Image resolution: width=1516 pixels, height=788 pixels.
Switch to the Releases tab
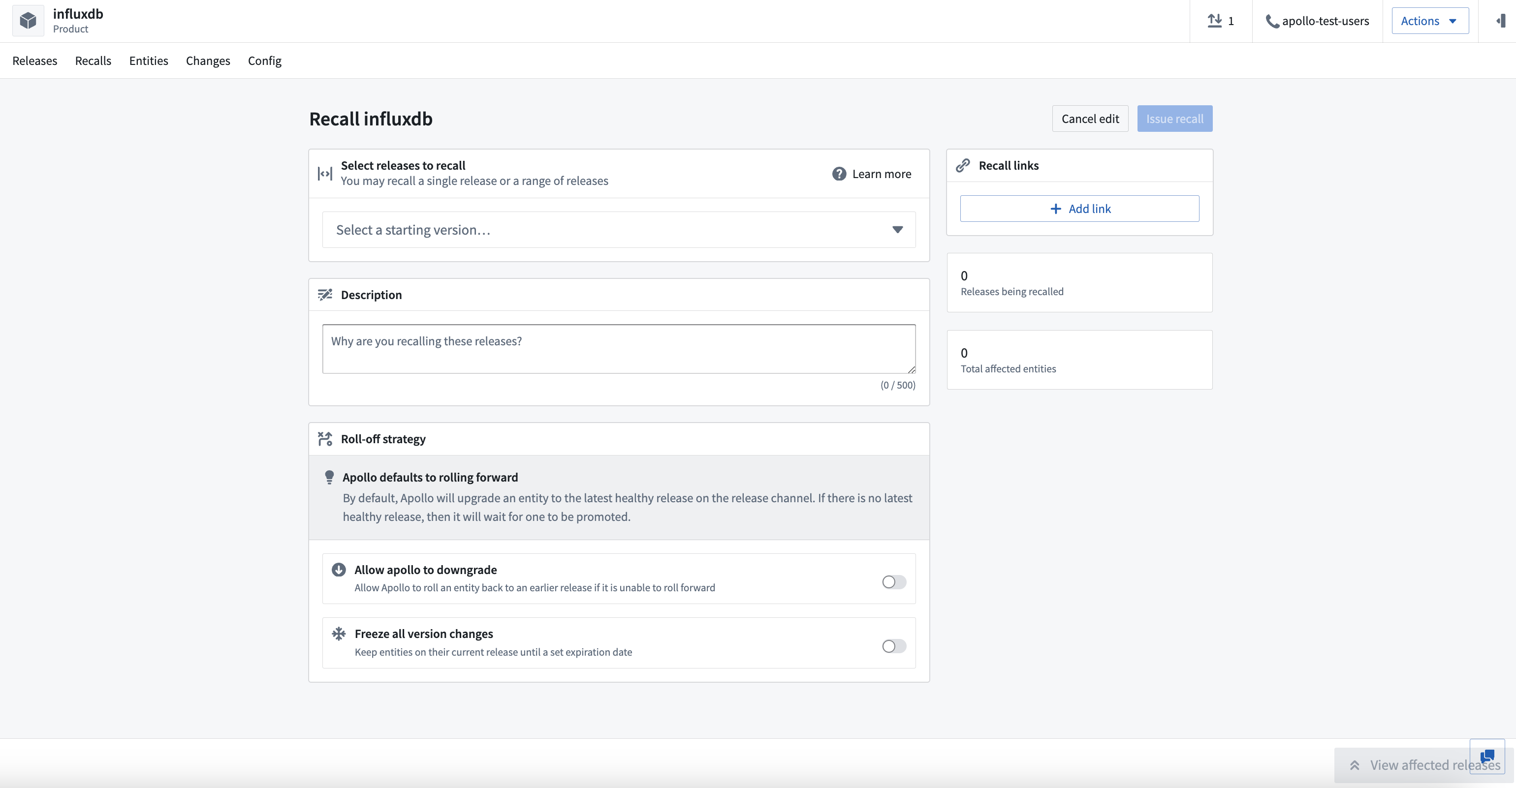35,61
